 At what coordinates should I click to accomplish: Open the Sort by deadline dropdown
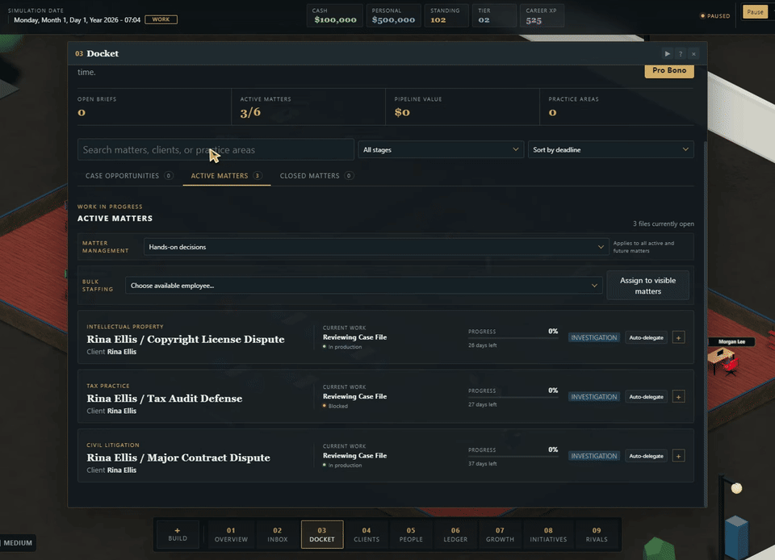(x=610, y=149)
